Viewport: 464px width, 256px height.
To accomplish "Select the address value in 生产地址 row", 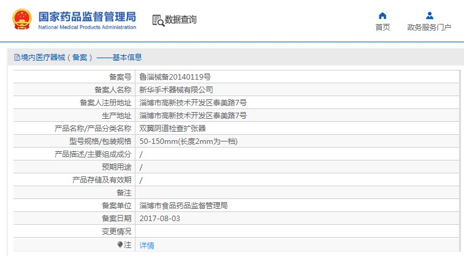I will coord(193,116).
